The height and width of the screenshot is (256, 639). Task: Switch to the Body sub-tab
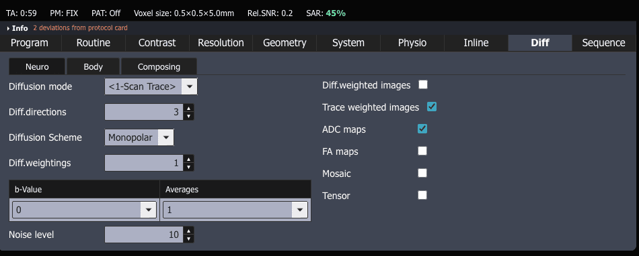point(93,66)
